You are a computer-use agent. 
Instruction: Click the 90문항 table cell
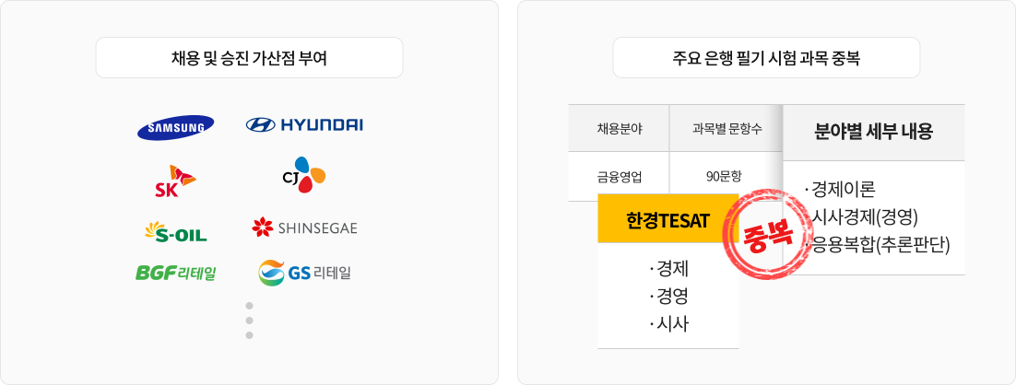click(x=726, y=175)
